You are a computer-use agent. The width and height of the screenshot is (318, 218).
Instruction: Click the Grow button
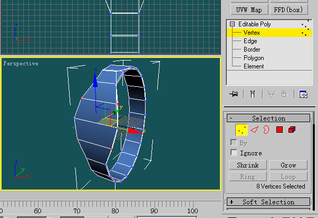click(288, 165)
